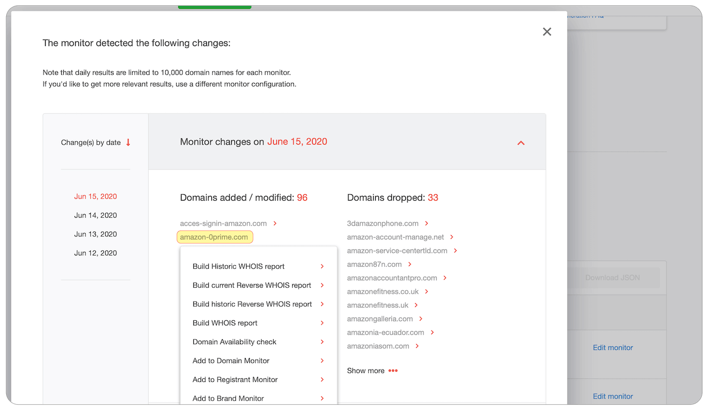Click chevron on Build historic Reverse WHOIS row
The width and height of the screenshot is (708, 413).
click(322, 304)
